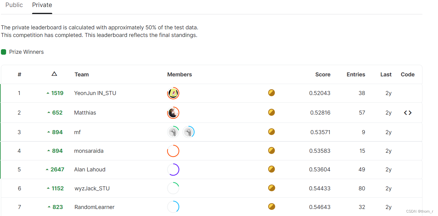The height and width of the screenshot is (216, 438).
Task: Click Alan Lahoud's member avatar
Action: [x=173, y=170]
